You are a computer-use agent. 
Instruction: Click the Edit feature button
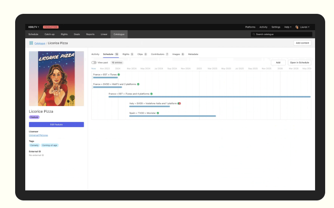coord(56,125)
